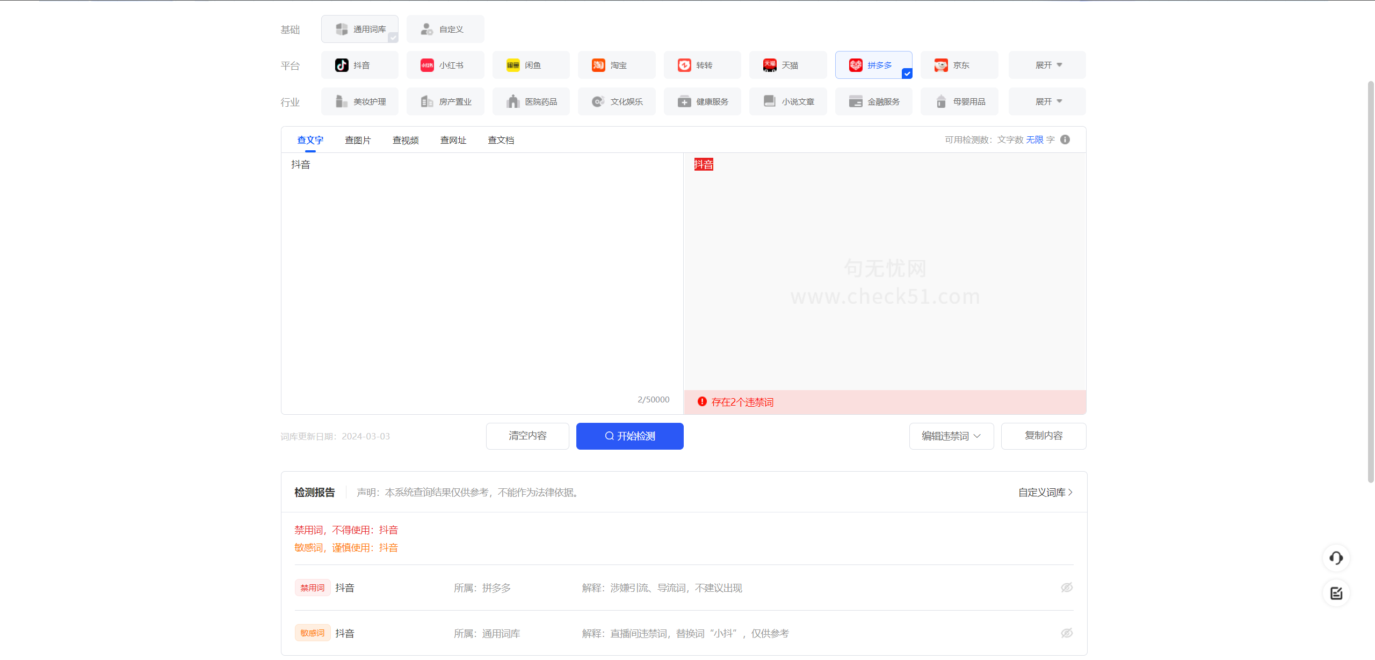Image resolution: width=1375 pixels, height=660 pixels.
Task: Switch to the 查文档 tab
Action: [501, 140]
